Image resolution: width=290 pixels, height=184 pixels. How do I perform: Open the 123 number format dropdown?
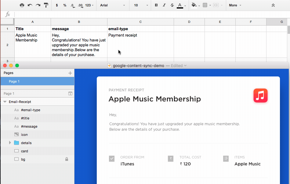[89, 5]
